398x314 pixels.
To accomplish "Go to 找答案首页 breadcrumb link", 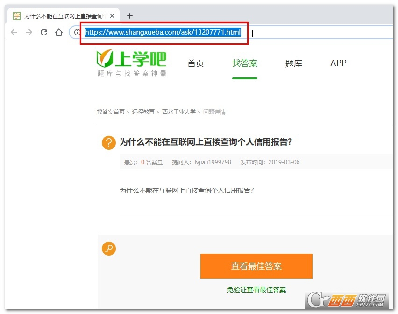I will 111,112.
